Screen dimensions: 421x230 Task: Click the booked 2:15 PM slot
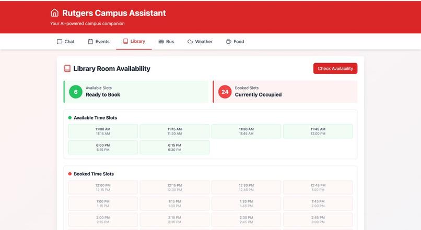pos(174,220)
